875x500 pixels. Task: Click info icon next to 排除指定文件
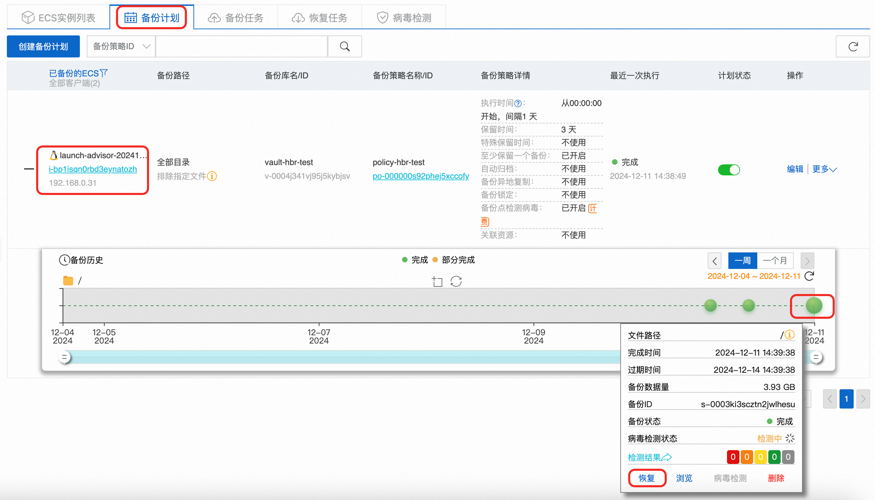pyautogui.click(x=212, y=176)
